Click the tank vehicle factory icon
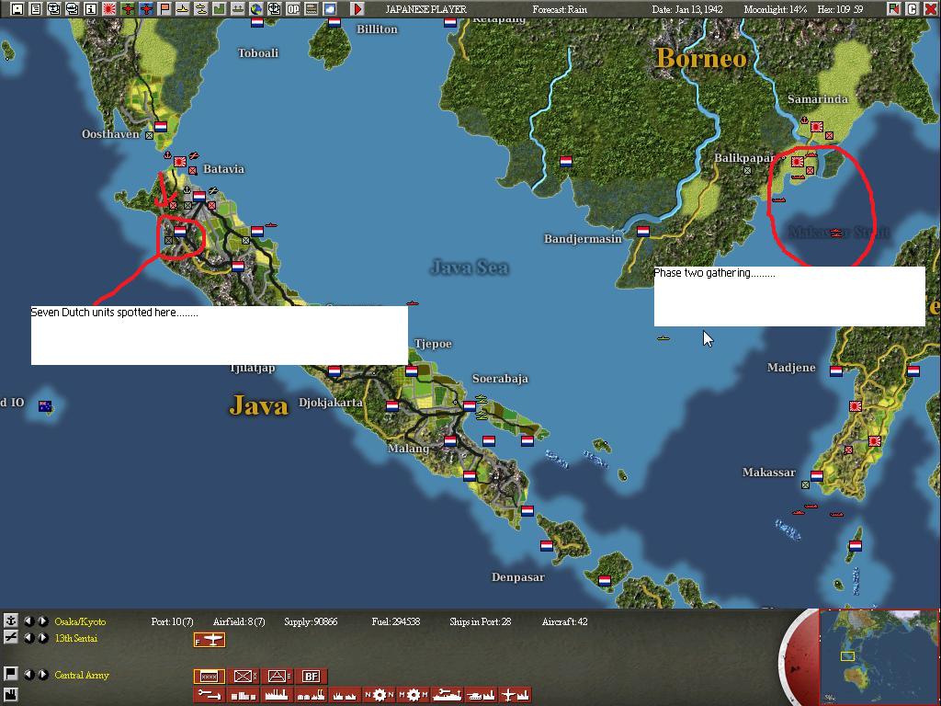 tap(481, 695)
